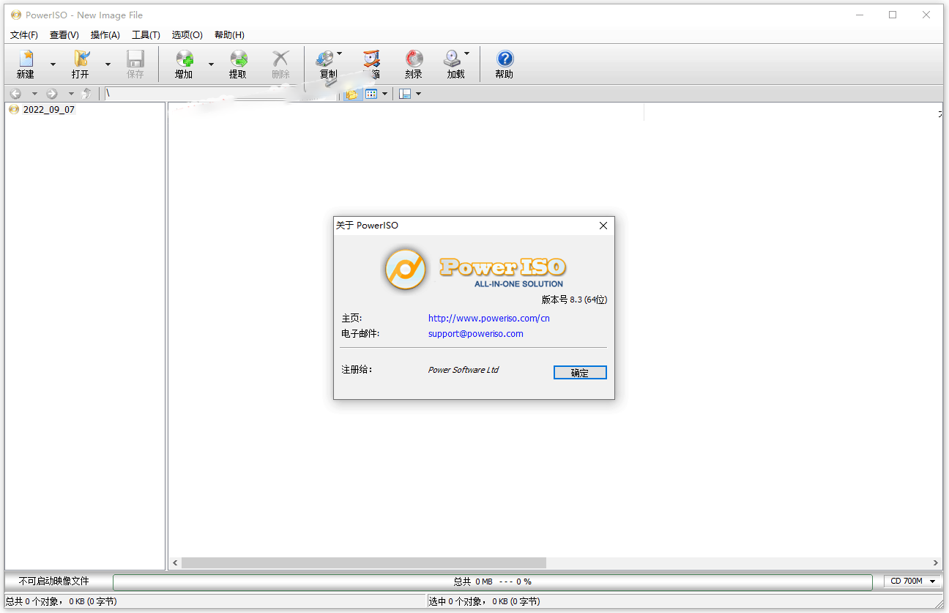Image resolution: width=949 pixels, height=613 pixels.
Task: Click the 压缩 (Compress) toolbar icon
Action: coord(372,59)
